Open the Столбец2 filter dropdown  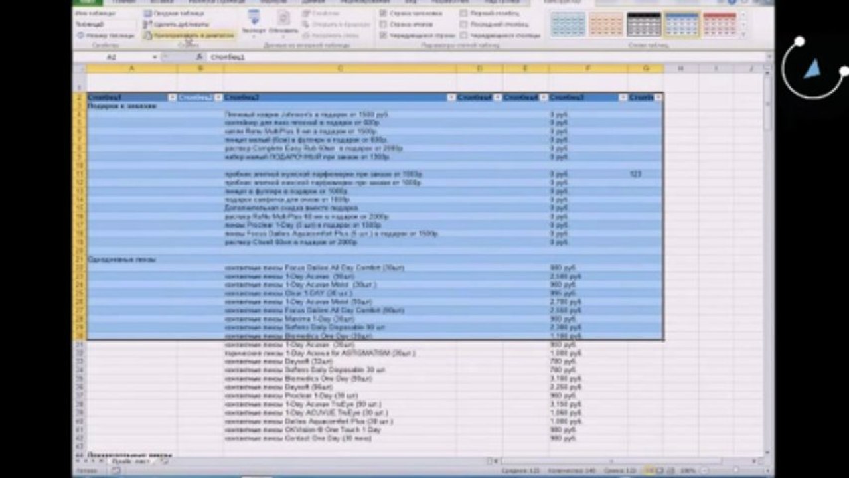pos(218,98)
